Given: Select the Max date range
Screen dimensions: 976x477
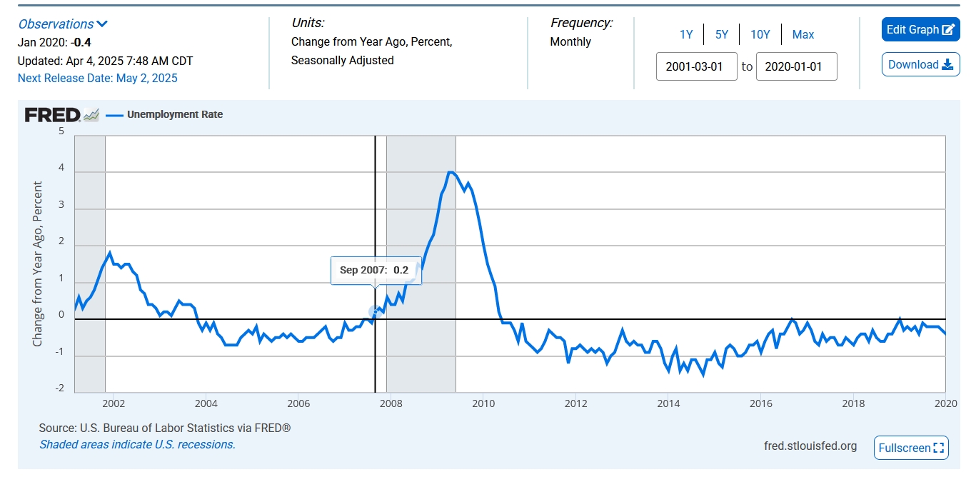Looking at the screenshot, I should tap(803, 34).
